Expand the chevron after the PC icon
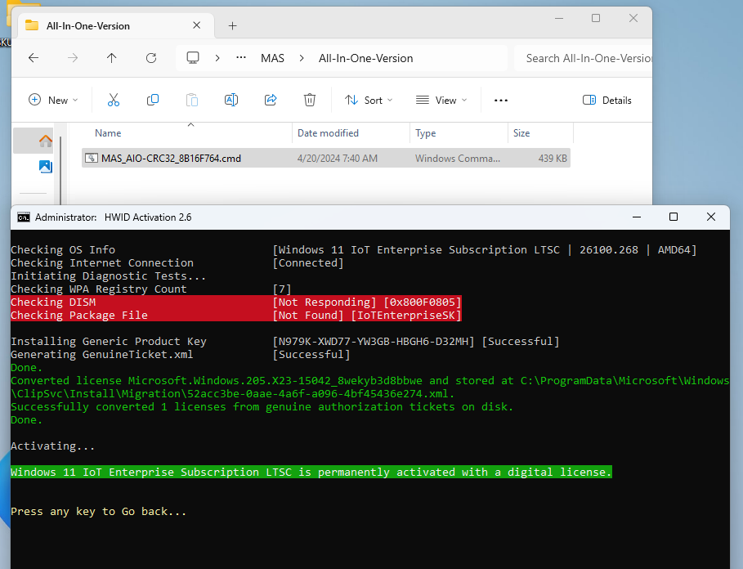Viewport: 743px width, 569px height. 217,58
